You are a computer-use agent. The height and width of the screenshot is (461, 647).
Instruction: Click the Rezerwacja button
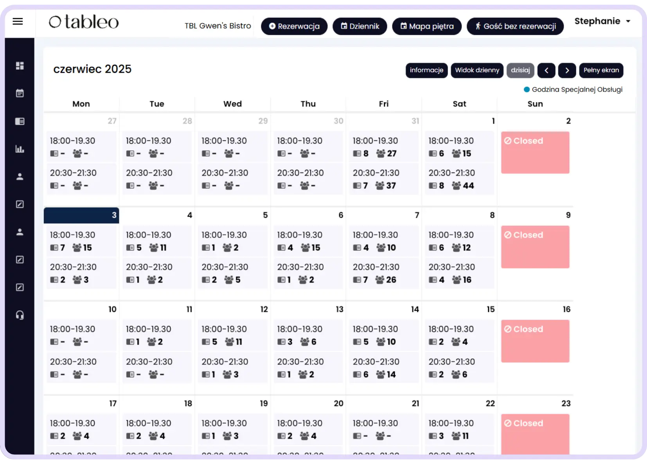(294, 26)
